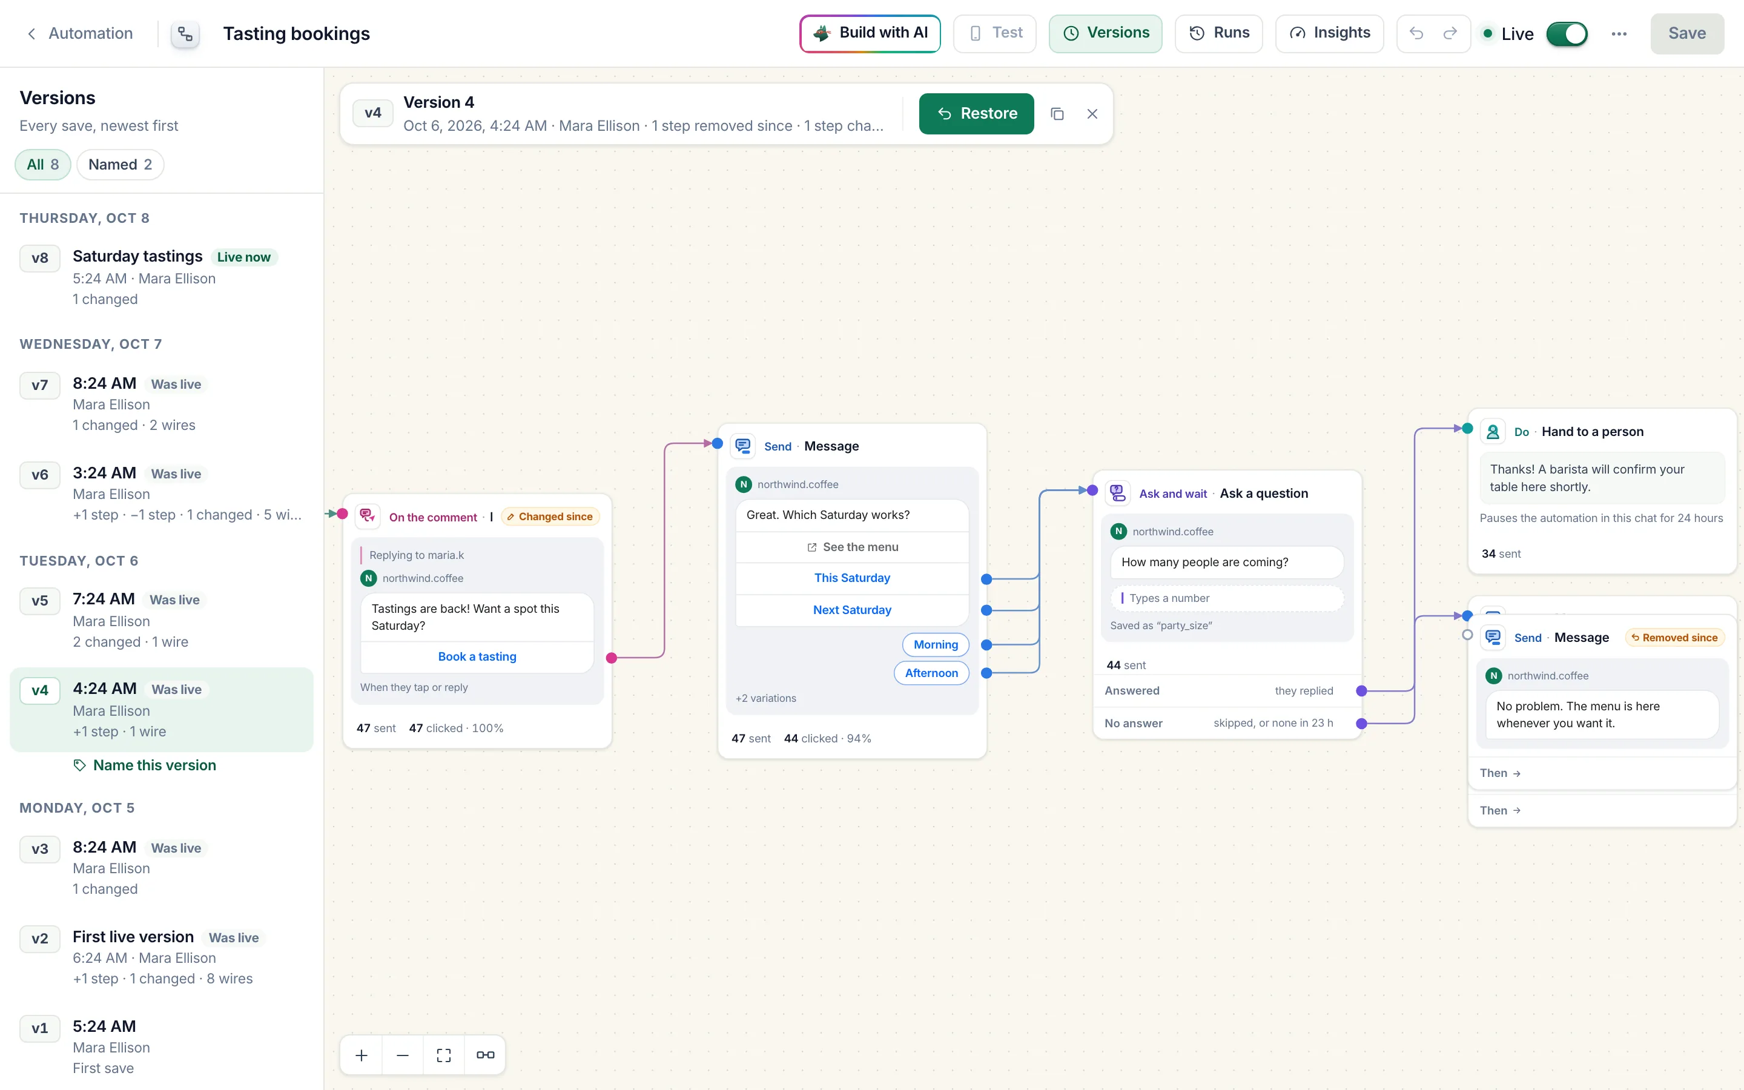The height and width of the screenshot is (1090, 1744).
Task: Click the flow diagram icon beside the title
Action: pos(185,34)
